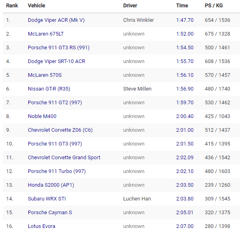Click the Time column header

pos(182,6)
